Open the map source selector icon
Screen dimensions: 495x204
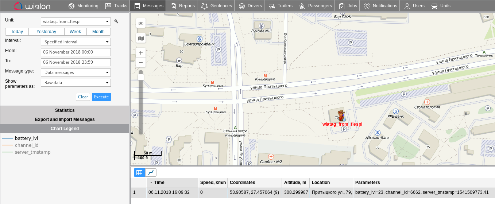[x=141, y=38]
